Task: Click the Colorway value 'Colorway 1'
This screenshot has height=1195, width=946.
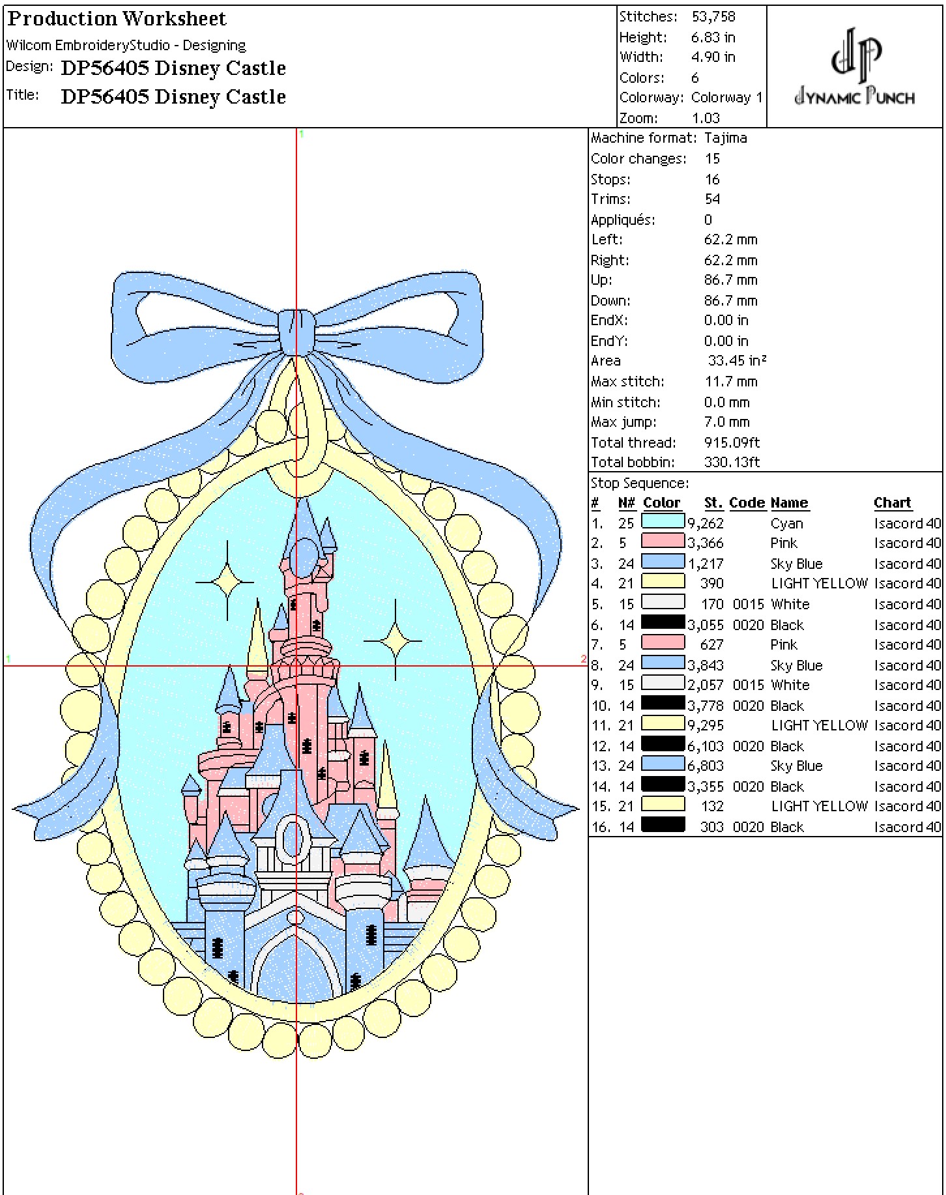Action: (x=726, y=98)
